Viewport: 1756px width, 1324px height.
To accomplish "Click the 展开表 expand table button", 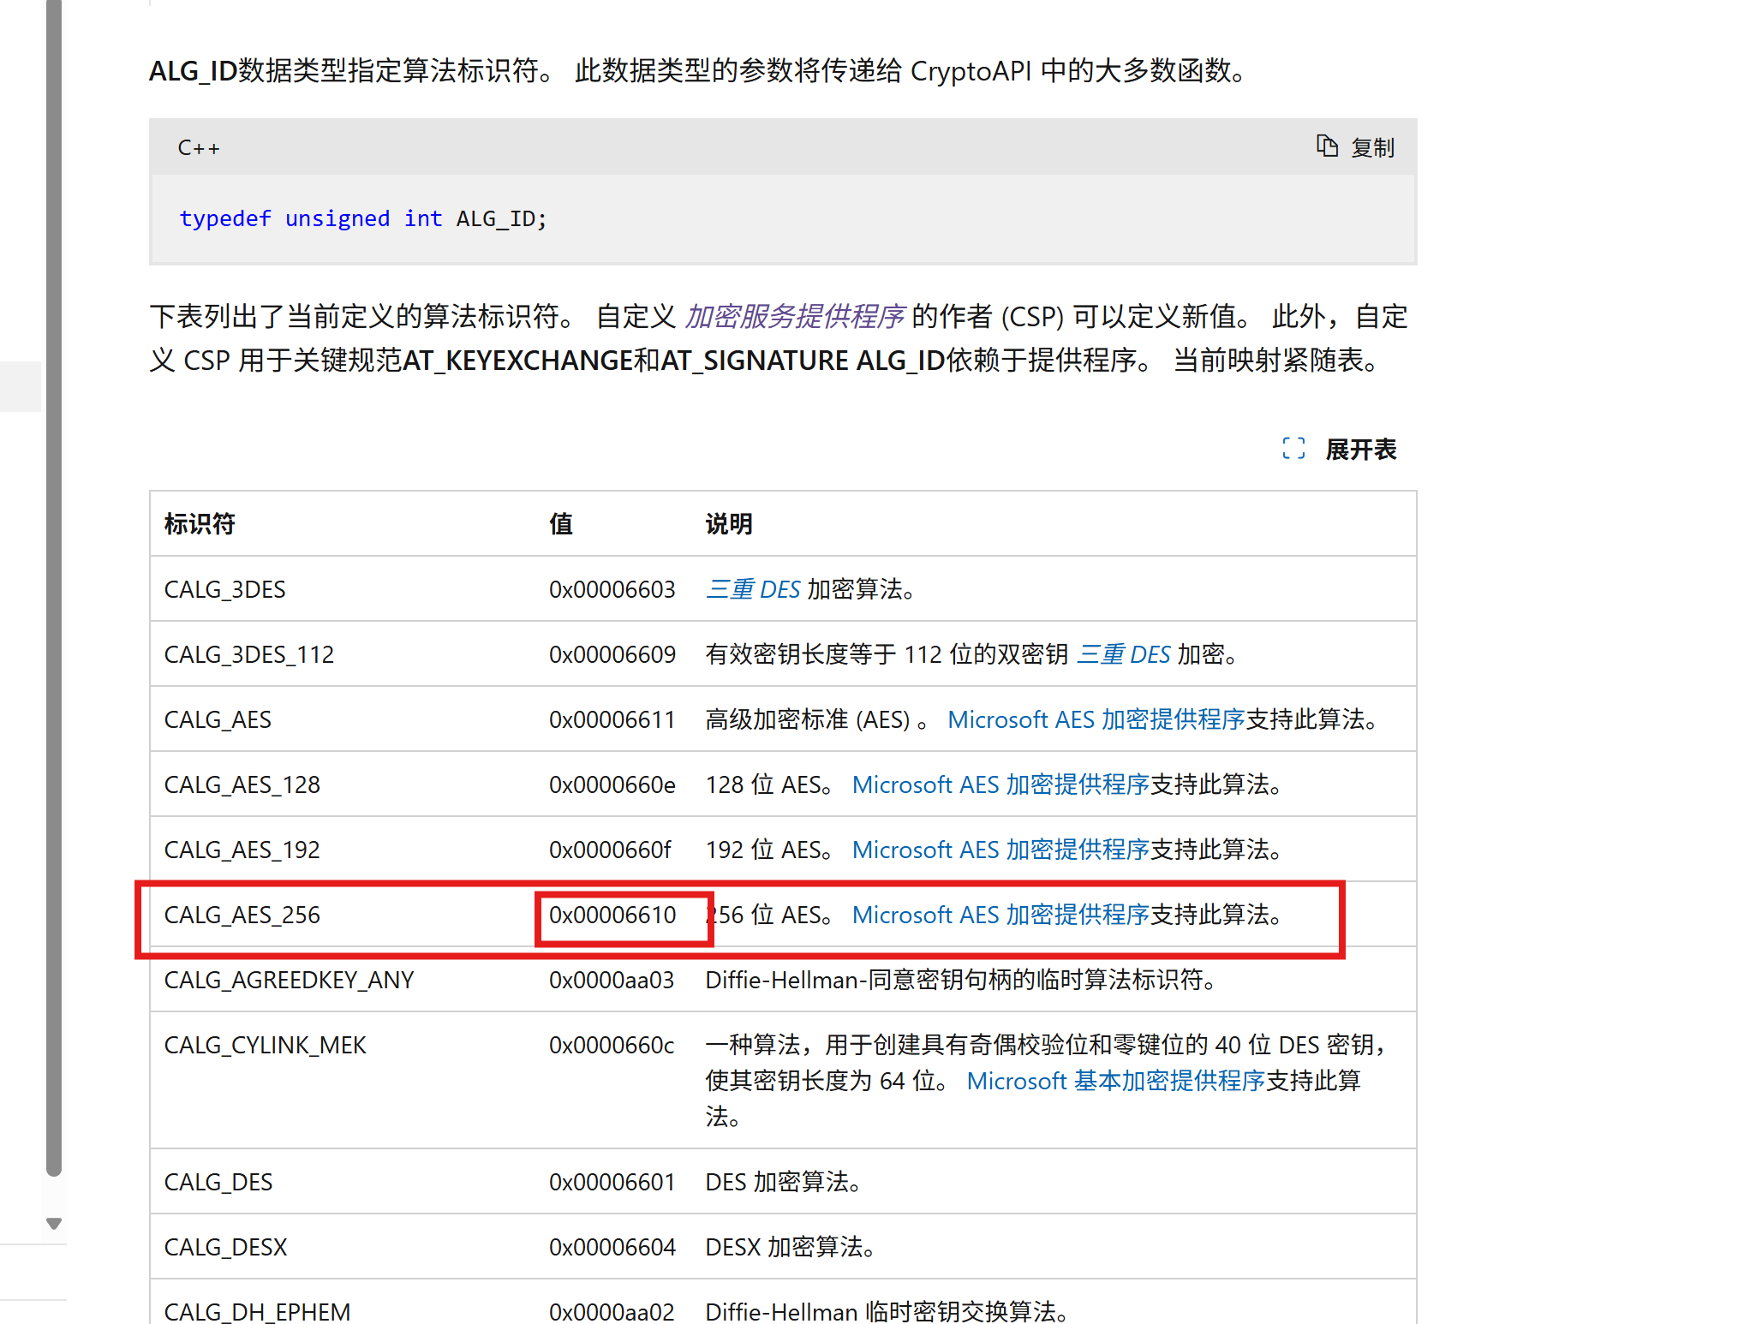I will 1360,449.
